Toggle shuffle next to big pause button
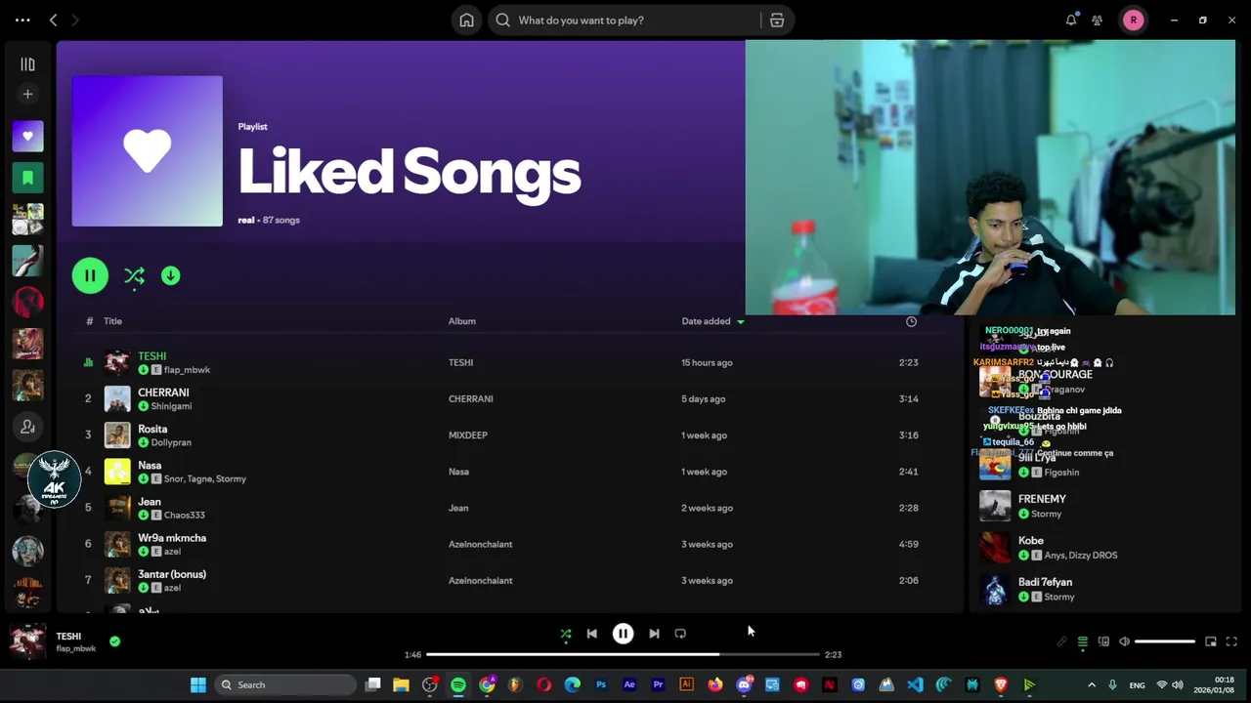The image size is (1251, 703). click(x=135, y=276)
